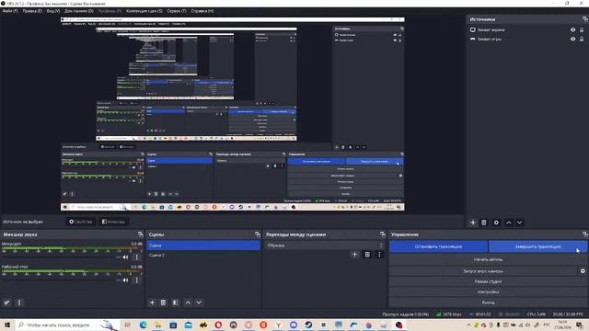Move the source down in the Источники list
Screen dimensions: 589x331
pos(519,223)
